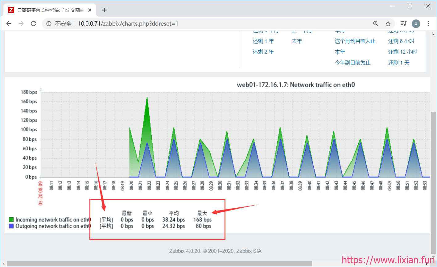Click the green Incoming traffic legend swatch
The image size is (437, 267).
[11, 220]
